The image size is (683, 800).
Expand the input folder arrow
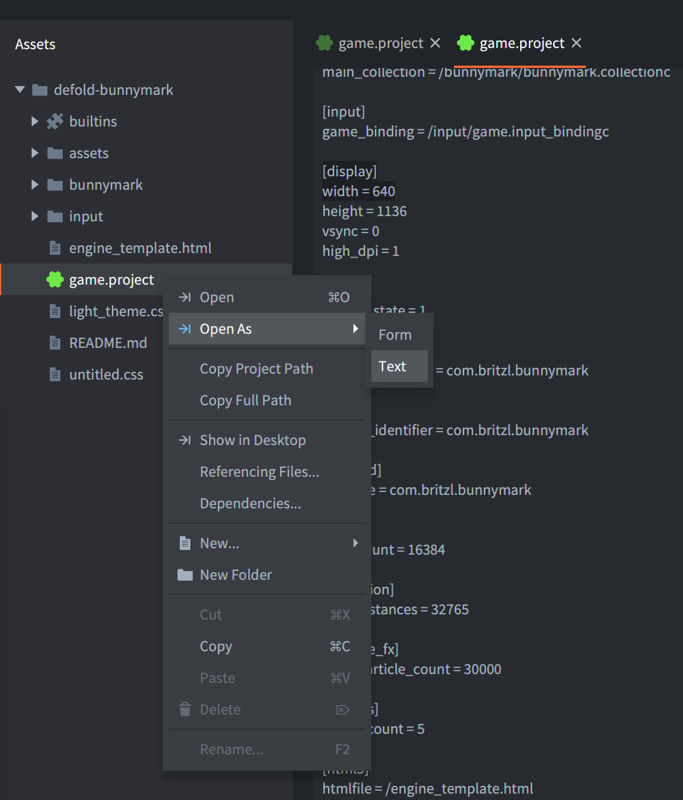coord(35,217)
